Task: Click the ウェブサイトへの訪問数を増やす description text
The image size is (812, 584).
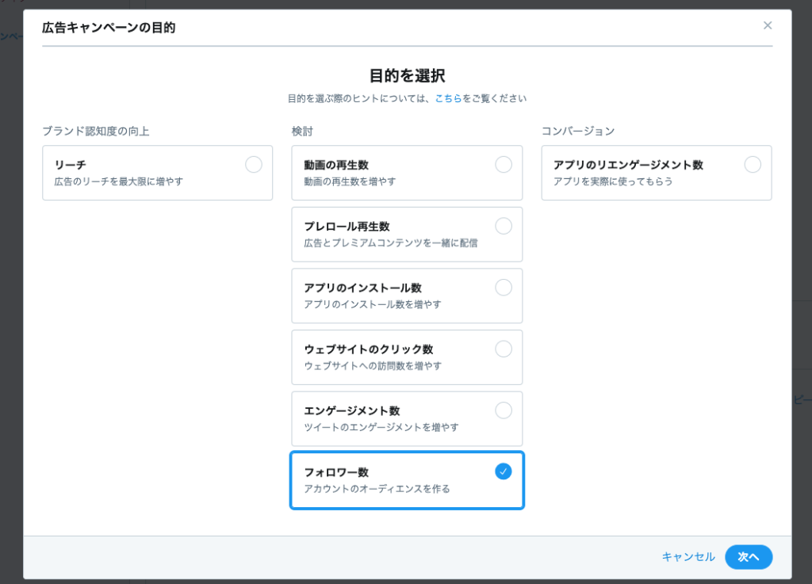Action: point(373,366)
